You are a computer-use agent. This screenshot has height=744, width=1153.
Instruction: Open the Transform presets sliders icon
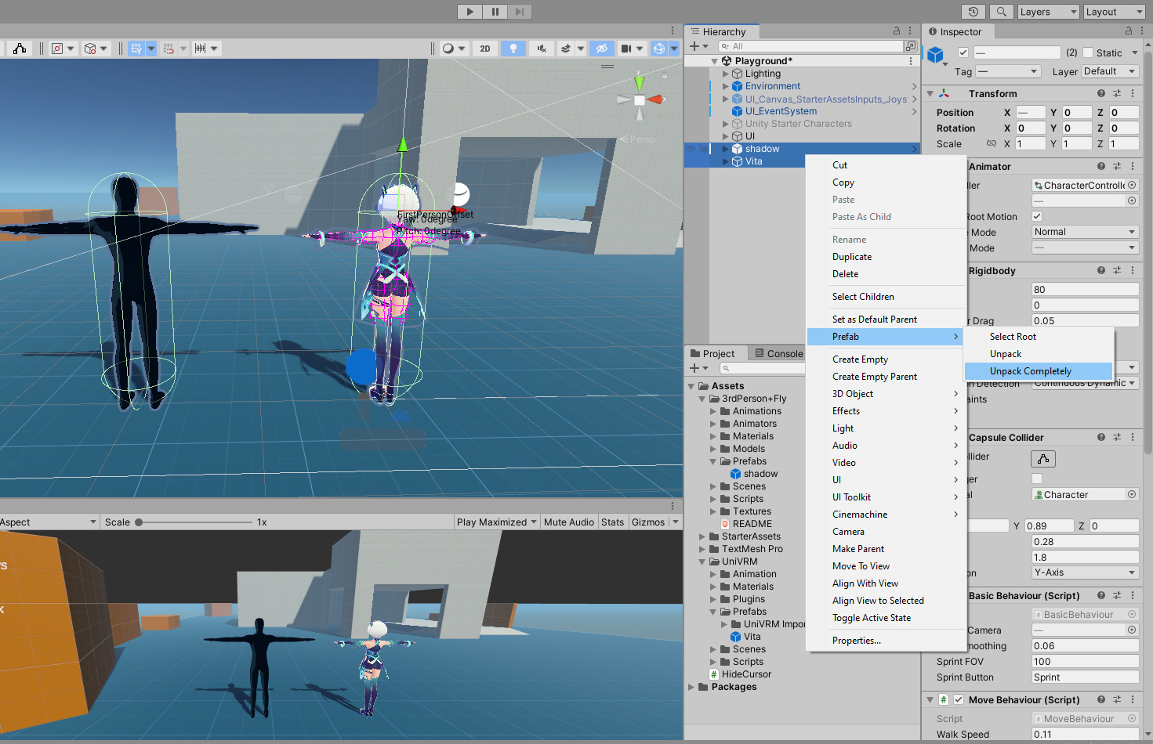1117,93
